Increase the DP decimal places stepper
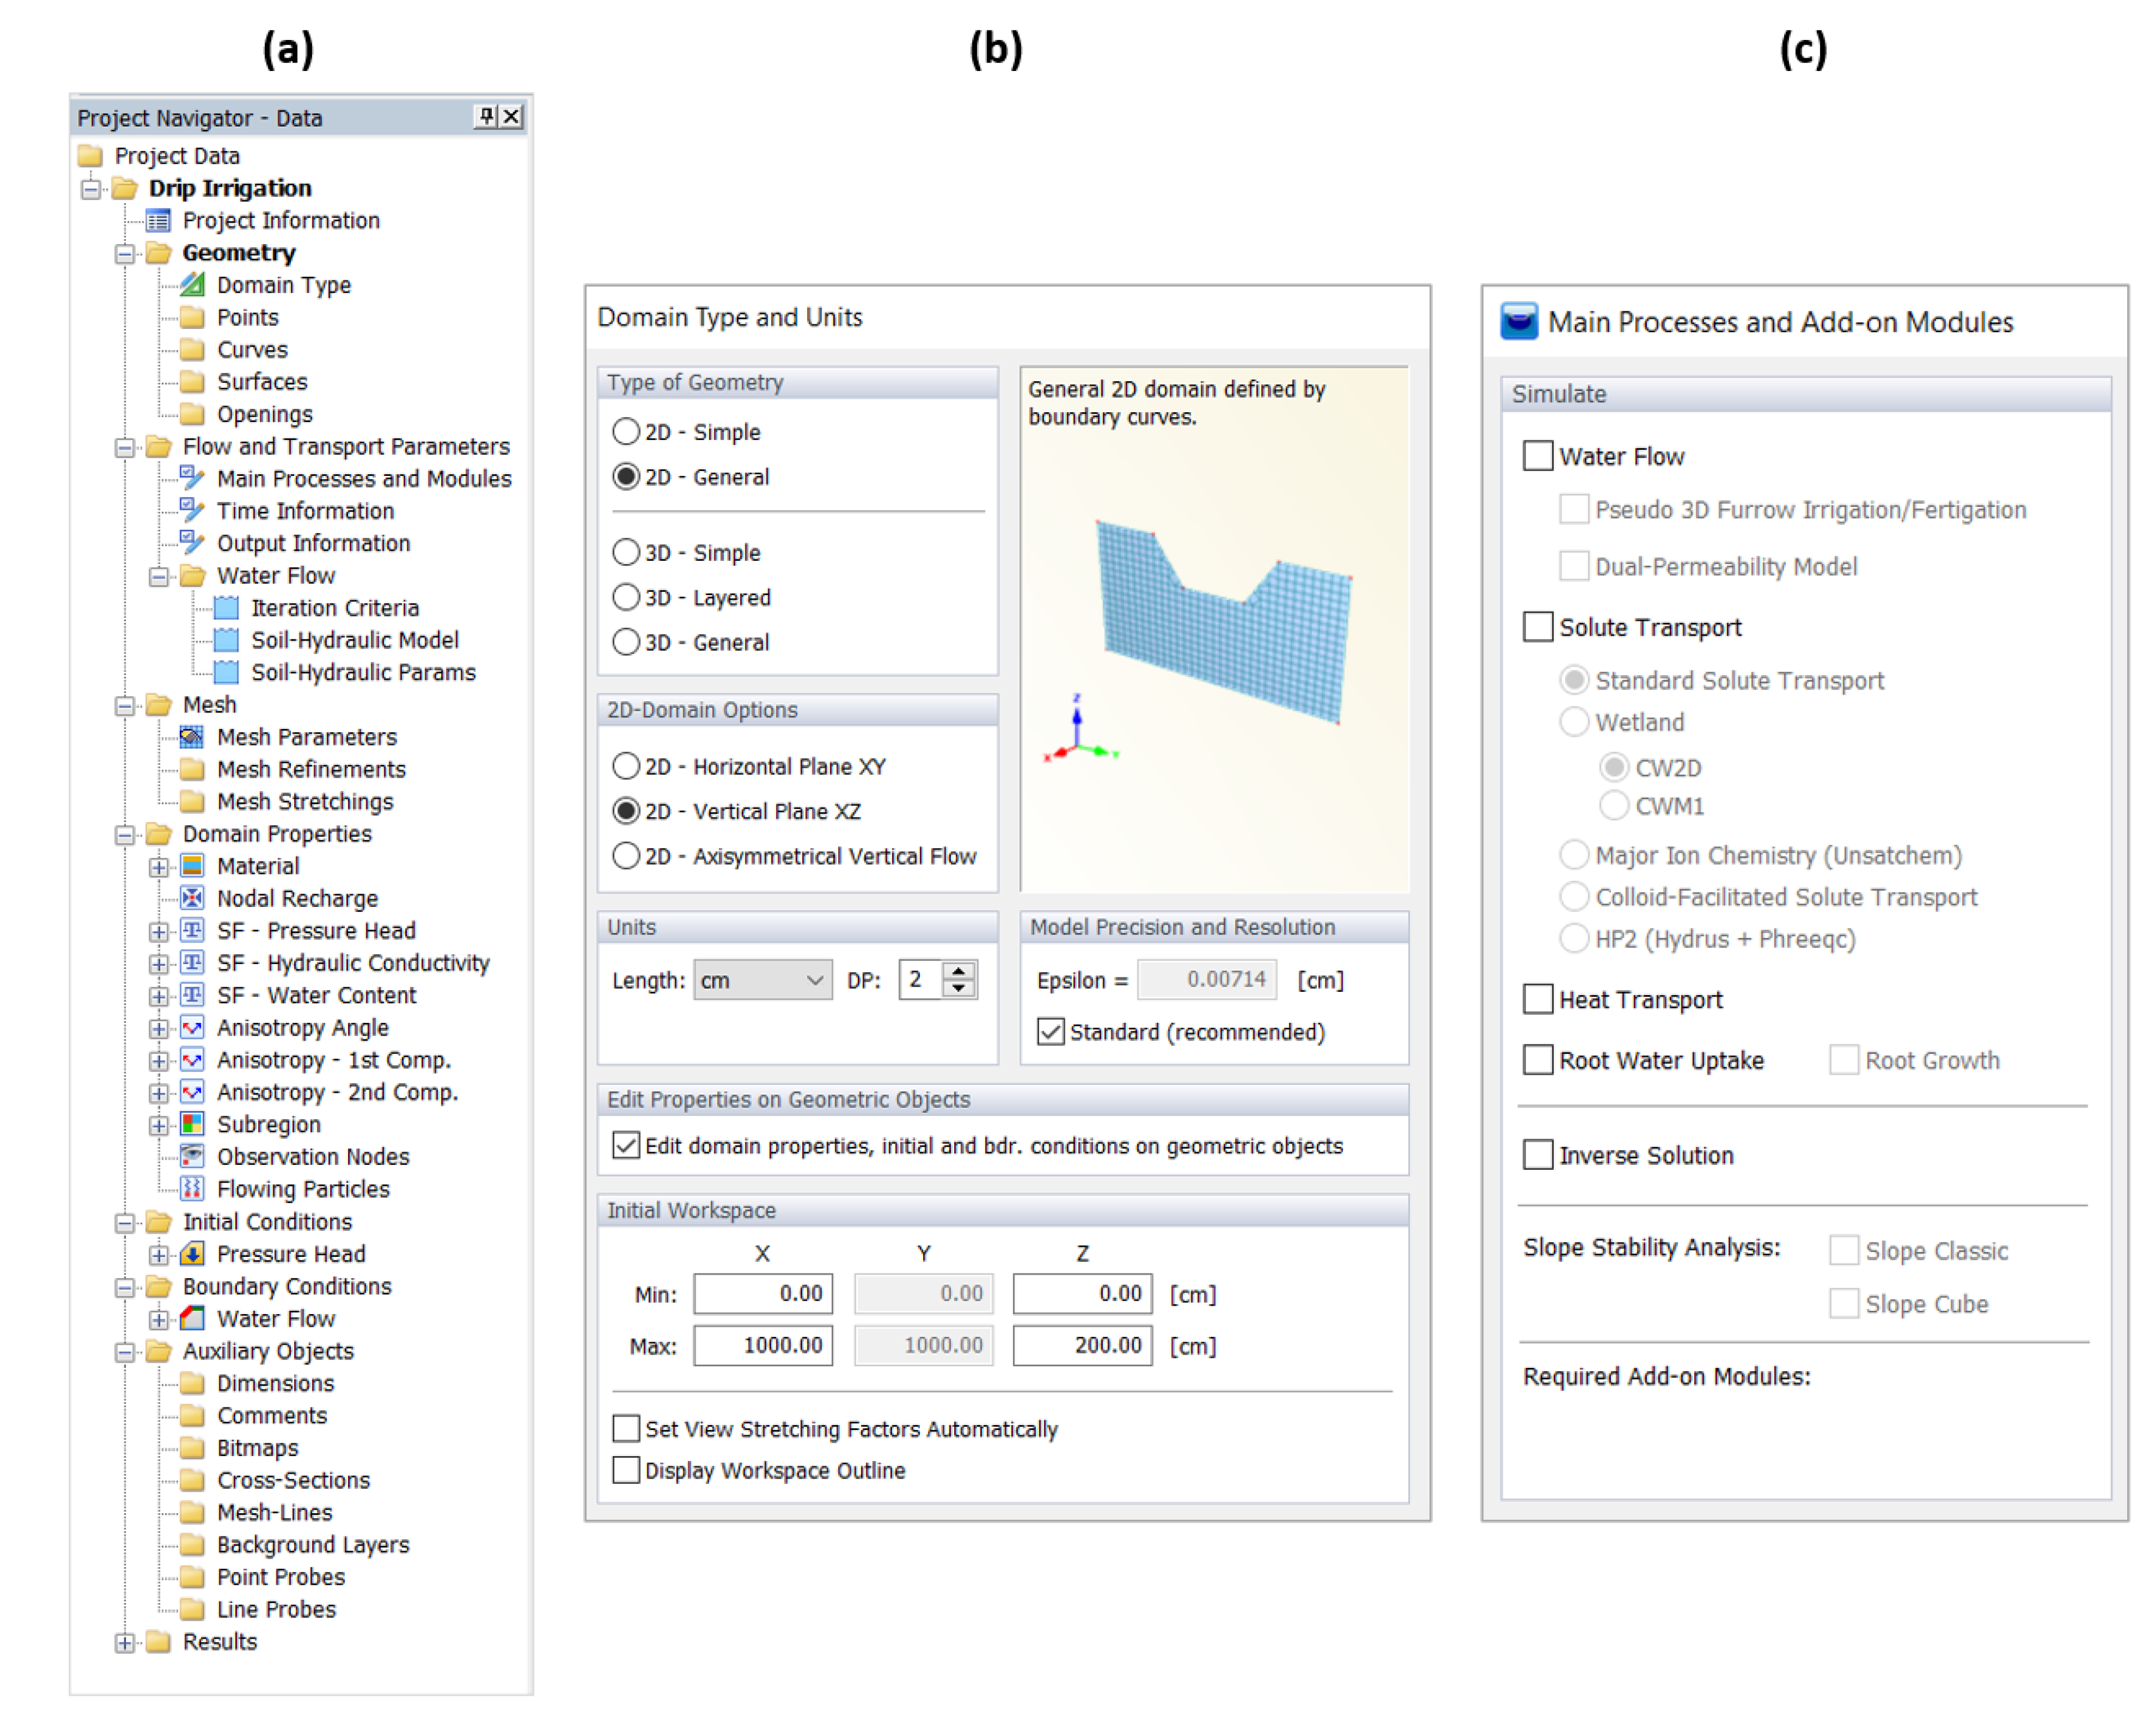This screenshot has height=1729, width=2156. pyautogui.click(x=960, y=971)
